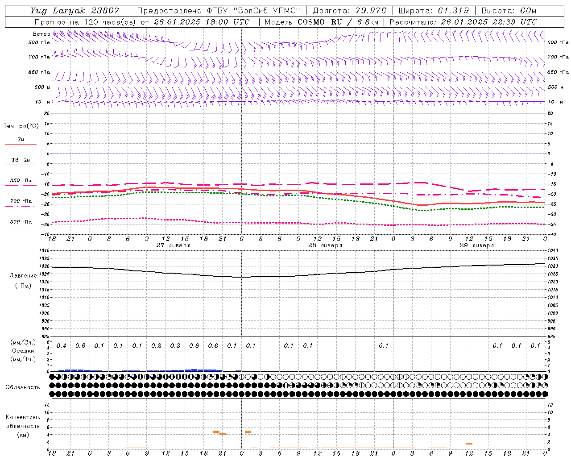
Task: Click the dotted line sample under 500 гПа legend
Action: coord(21,227)
